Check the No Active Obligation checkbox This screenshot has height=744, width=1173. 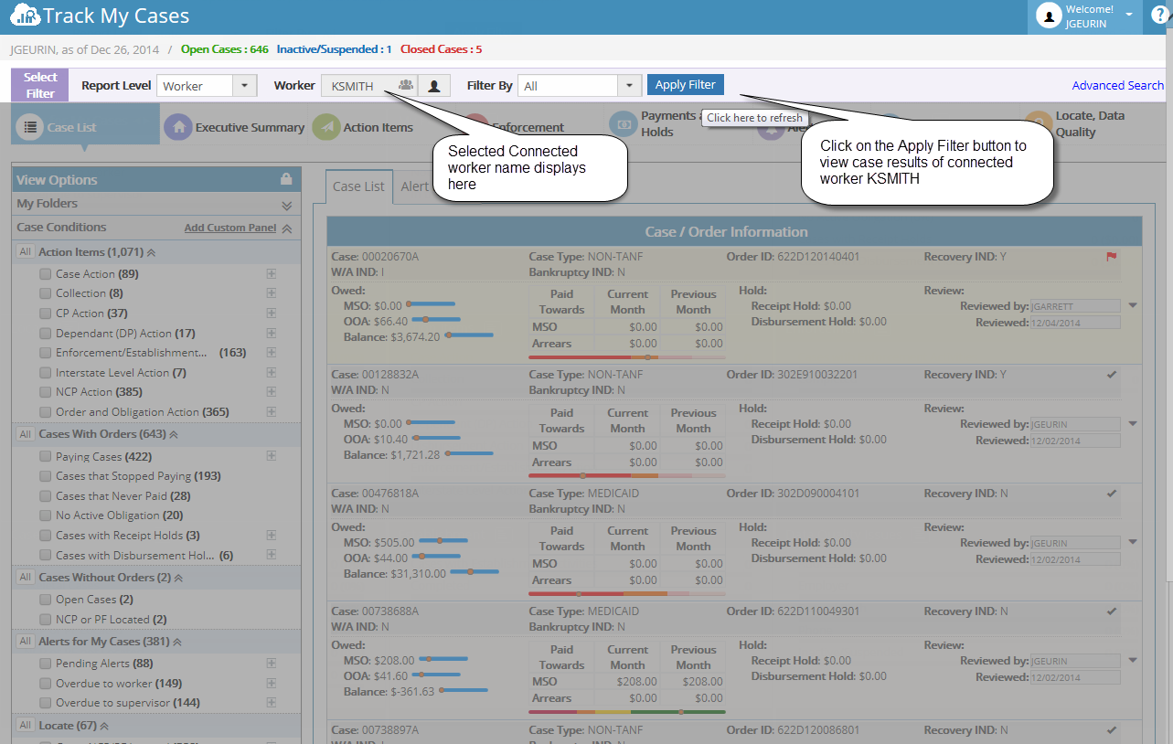coord(45,515)
